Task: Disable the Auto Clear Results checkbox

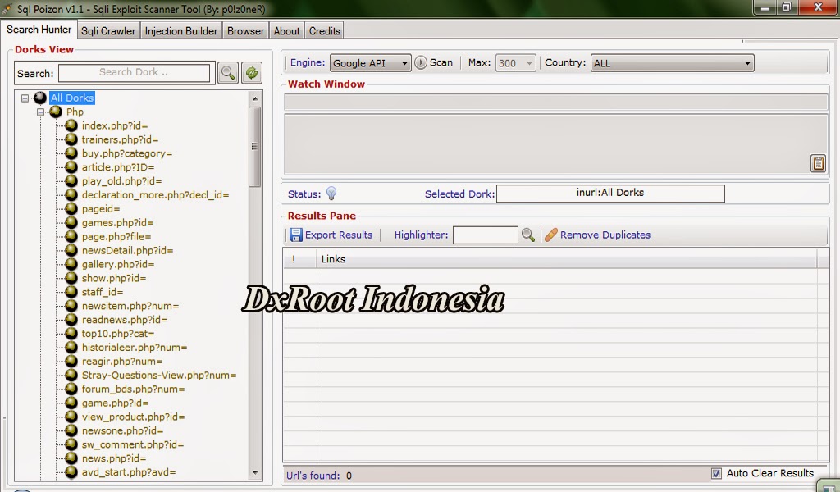Action: coord(716,473)
